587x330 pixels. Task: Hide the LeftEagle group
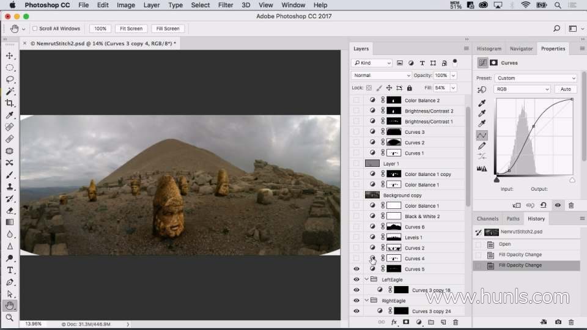tap(356, 279)
